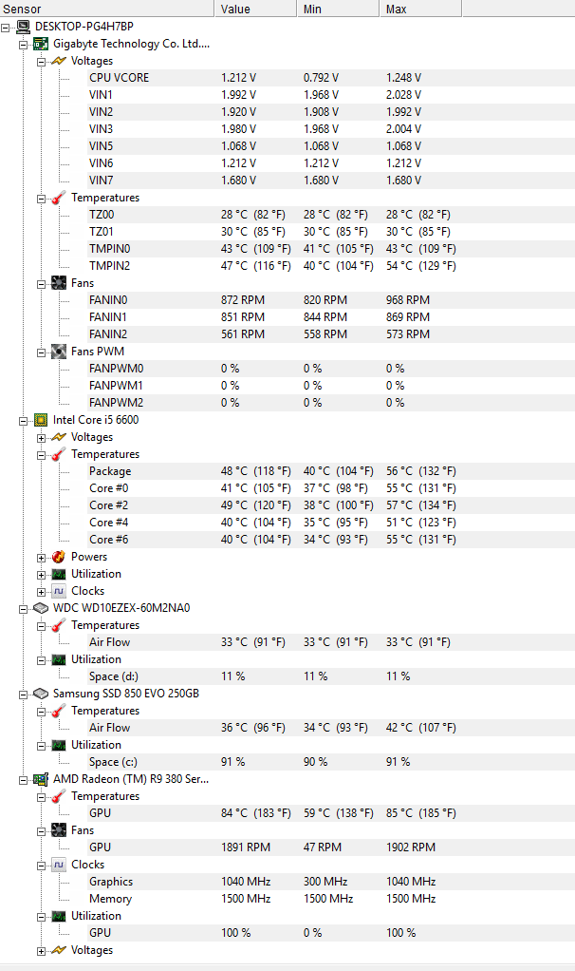Click the thermometer icon of motherboard Temperatures
Image resolution: width=575 pixels, height=971 pixels.
(x=59, y=198)
